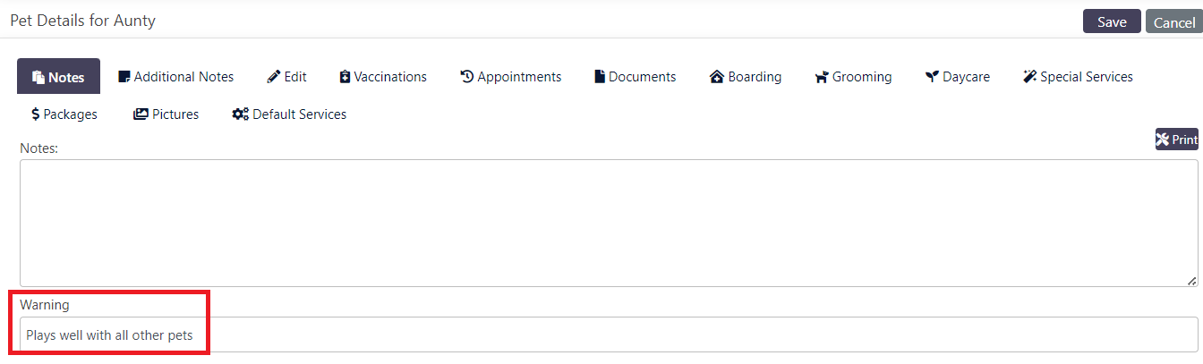Select the Packages dollar sign icon
This screenshot has width=1203, height=364.
pyautogui.click(x=35, y=114)
